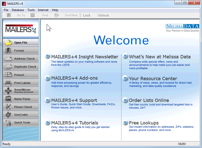
Task: Click the Find toolbar label
Action: pyautogui.click(x=45, y=15)
